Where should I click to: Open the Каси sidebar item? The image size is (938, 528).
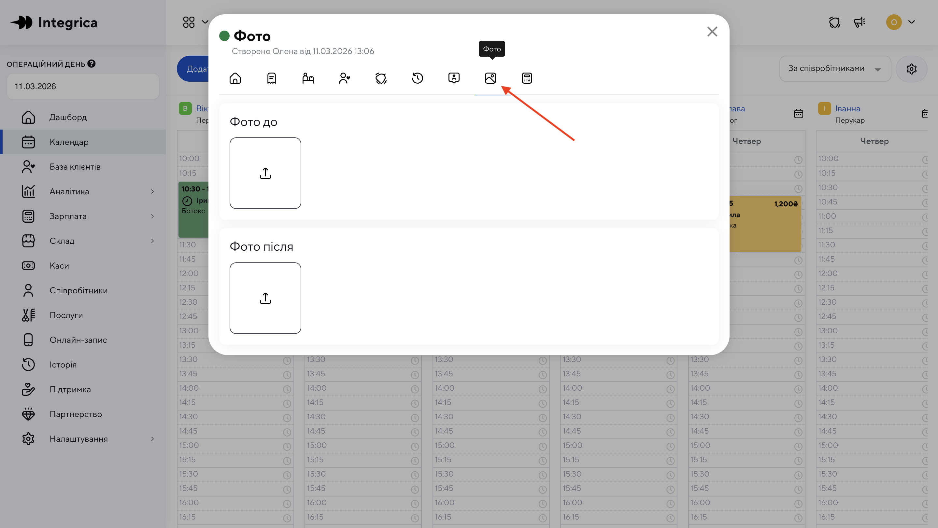click(59, 266)
